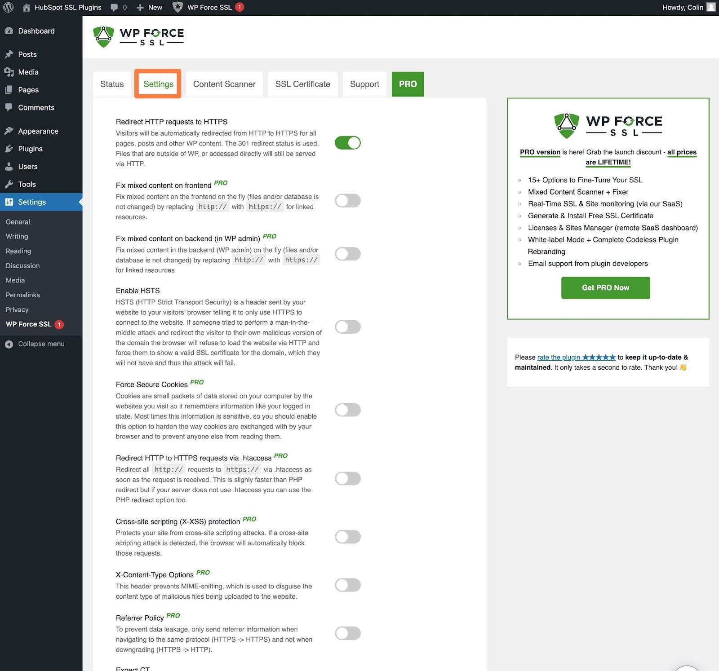Image resolution: width=719 pixels, height=671 pixels.
Task: Click the red notification badge in admin bar
Action: click(240, 7)
